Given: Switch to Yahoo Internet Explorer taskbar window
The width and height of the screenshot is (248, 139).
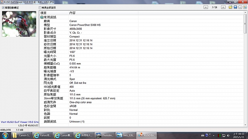Looking at the screenshot, I should (x=42, y=135).
